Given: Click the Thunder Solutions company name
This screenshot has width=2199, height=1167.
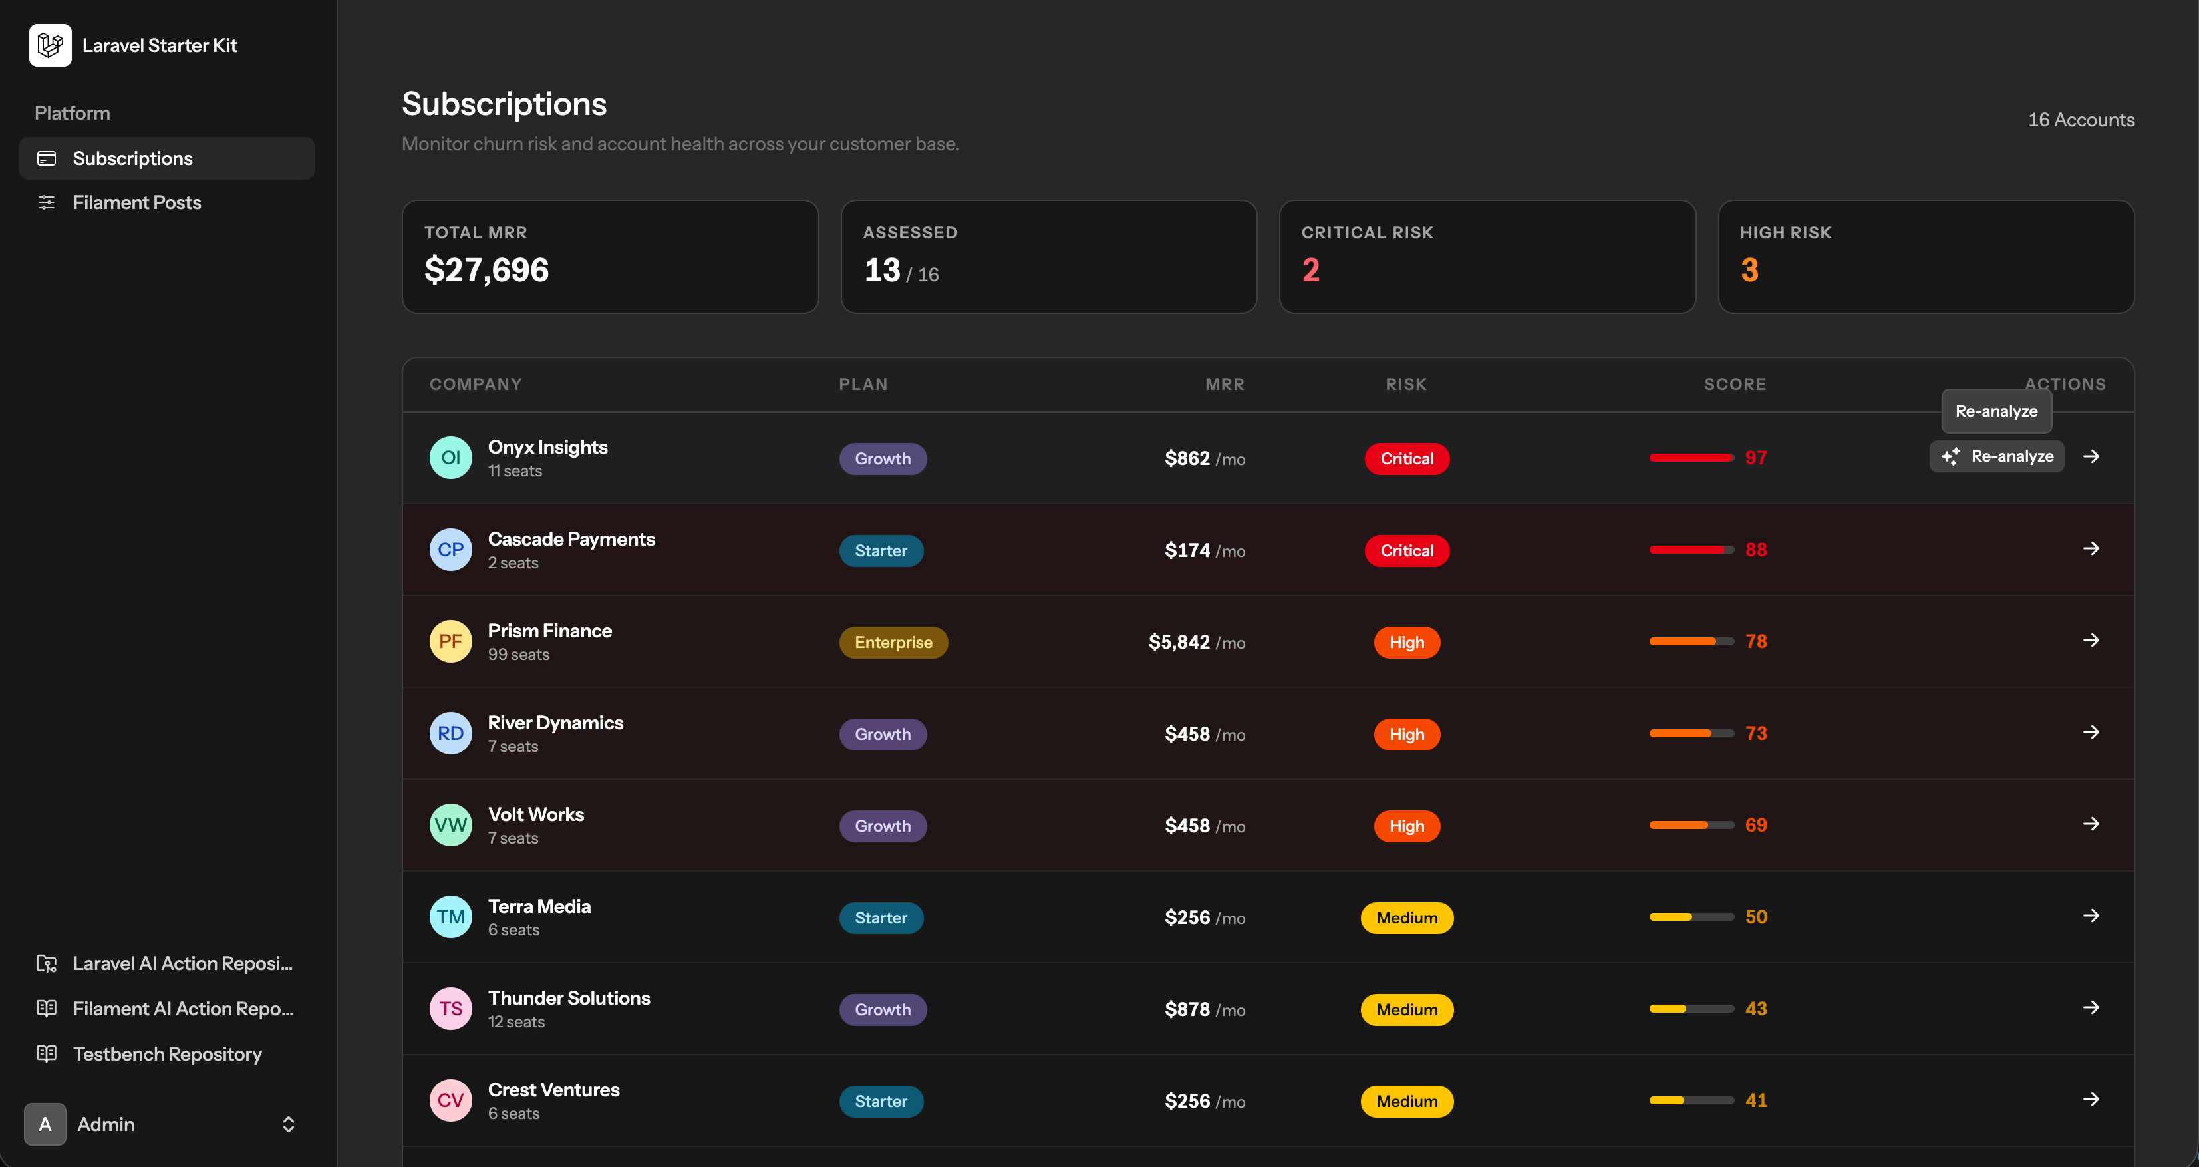Looking at the screenshot, I should (569, 998).
